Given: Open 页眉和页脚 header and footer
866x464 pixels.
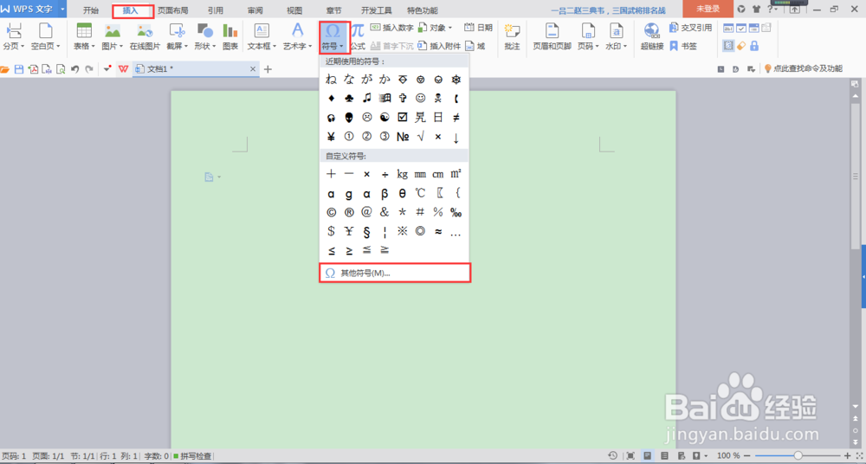Looking at the screenshot, I should click(x=552, y=37).
